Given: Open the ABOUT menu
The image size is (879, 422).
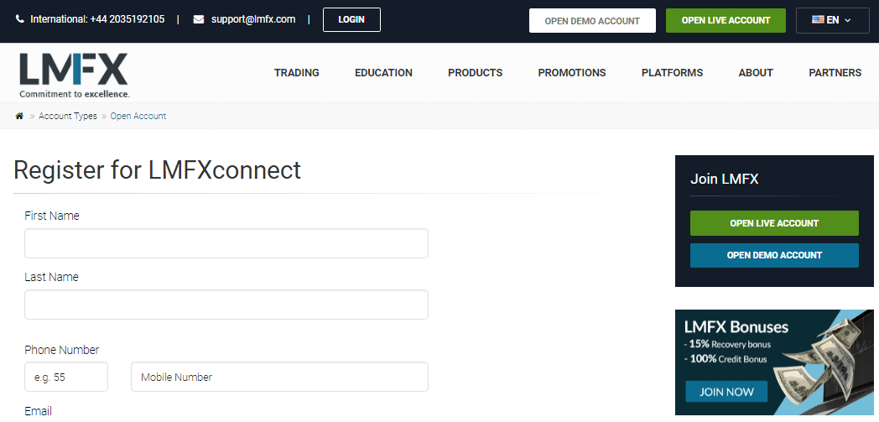Looking at the screenshot, I should point(756,73).
